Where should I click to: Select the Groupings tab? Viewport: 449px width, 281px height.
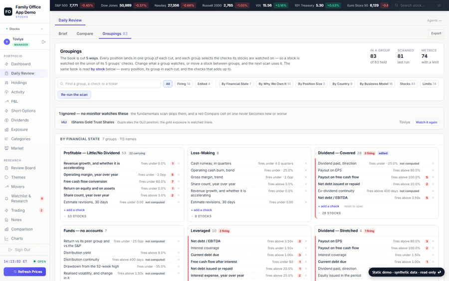pyautogui.click(x=115, y=33)
